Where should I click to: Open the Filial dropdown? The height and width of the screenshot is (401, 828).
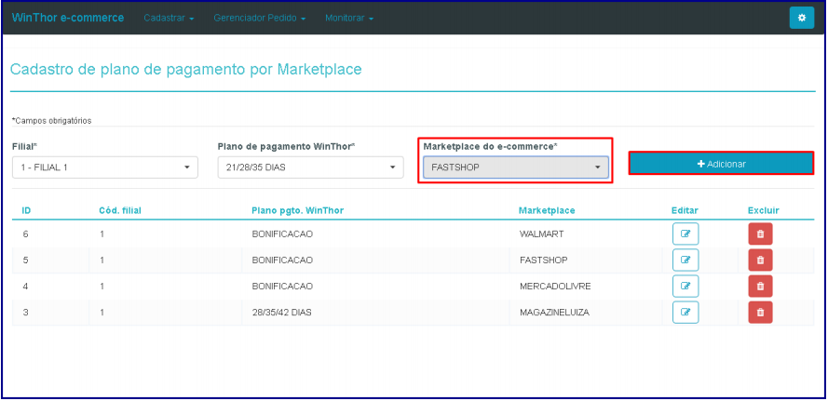pos(105,167)
